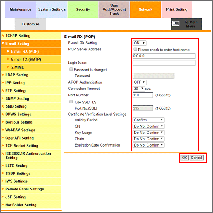
Task: Click the POP Server Address field
Action: click(164, 56)
